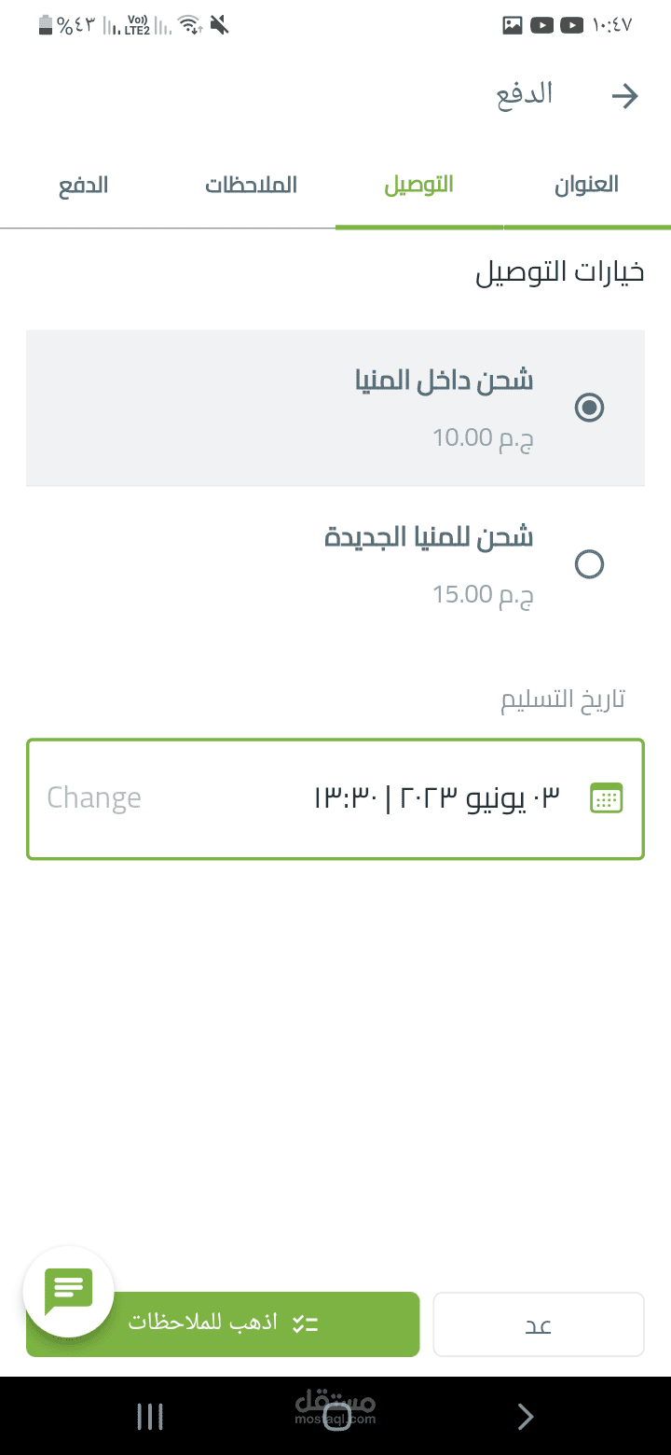Switch to the الدفع tab
This screenshot has width=671, height=1455.
(x=84, y=184)
